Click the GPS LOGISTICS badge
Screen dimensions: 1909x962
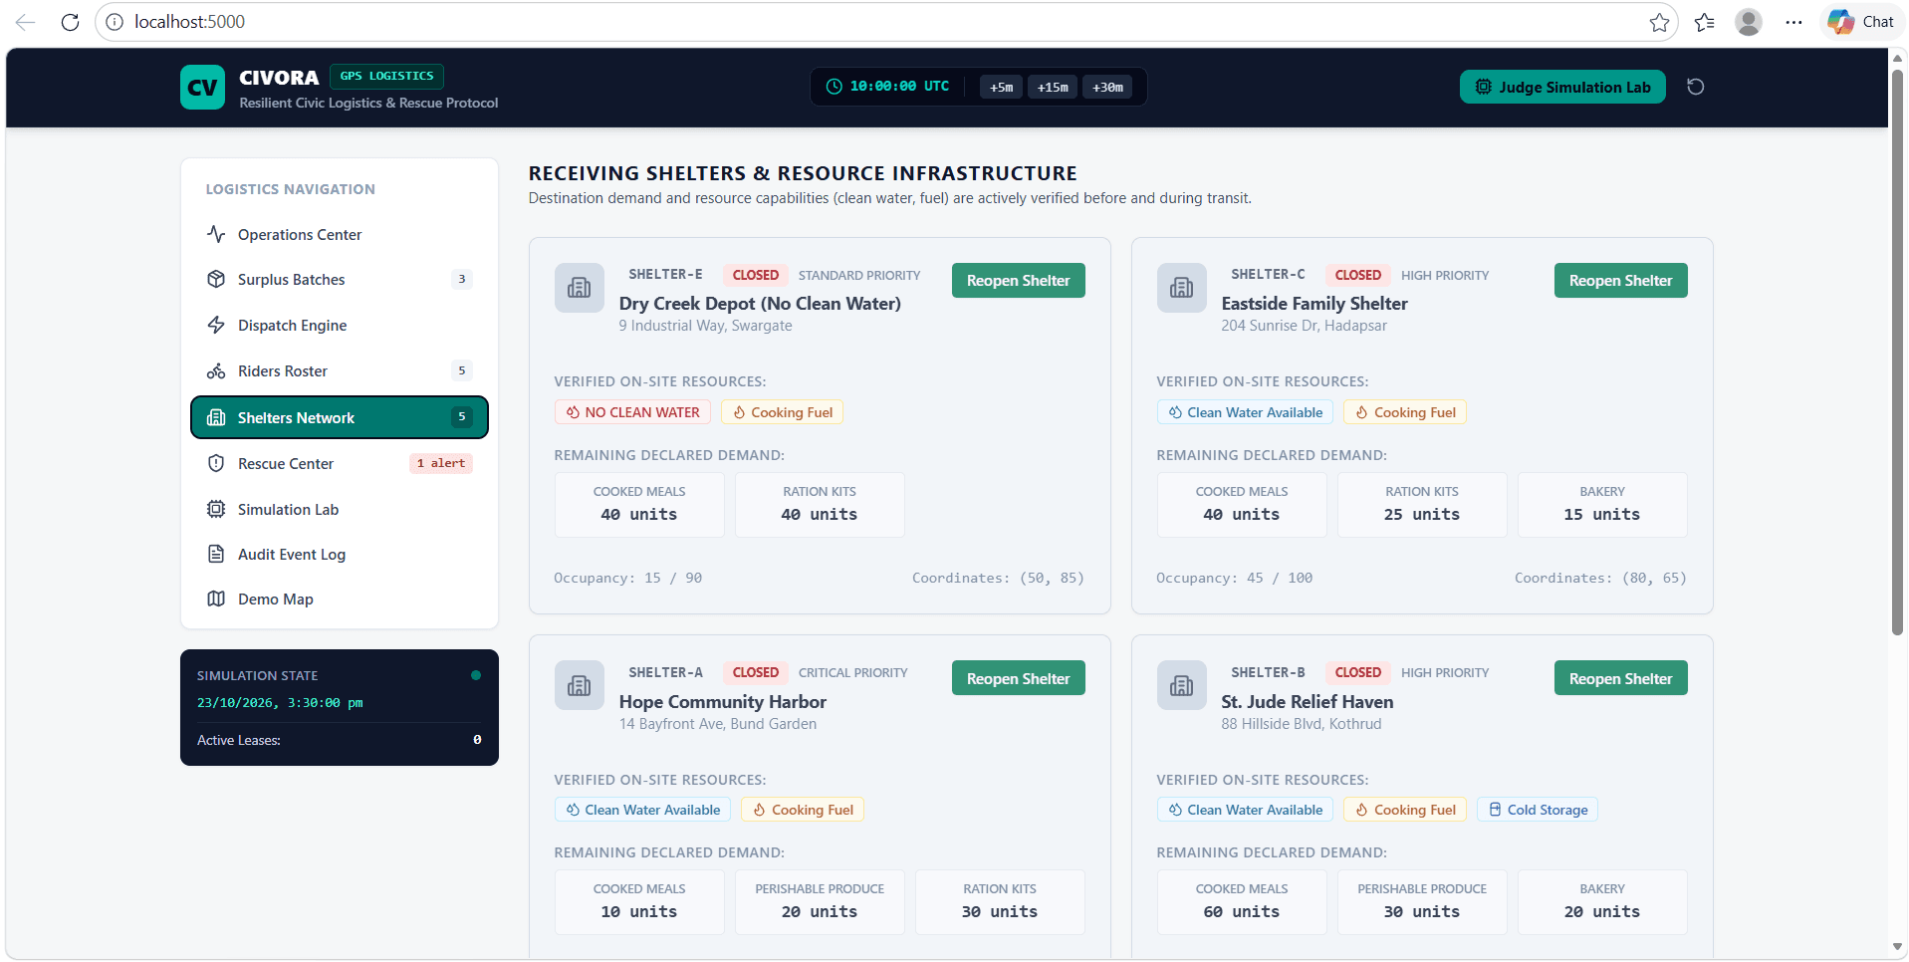386,76
